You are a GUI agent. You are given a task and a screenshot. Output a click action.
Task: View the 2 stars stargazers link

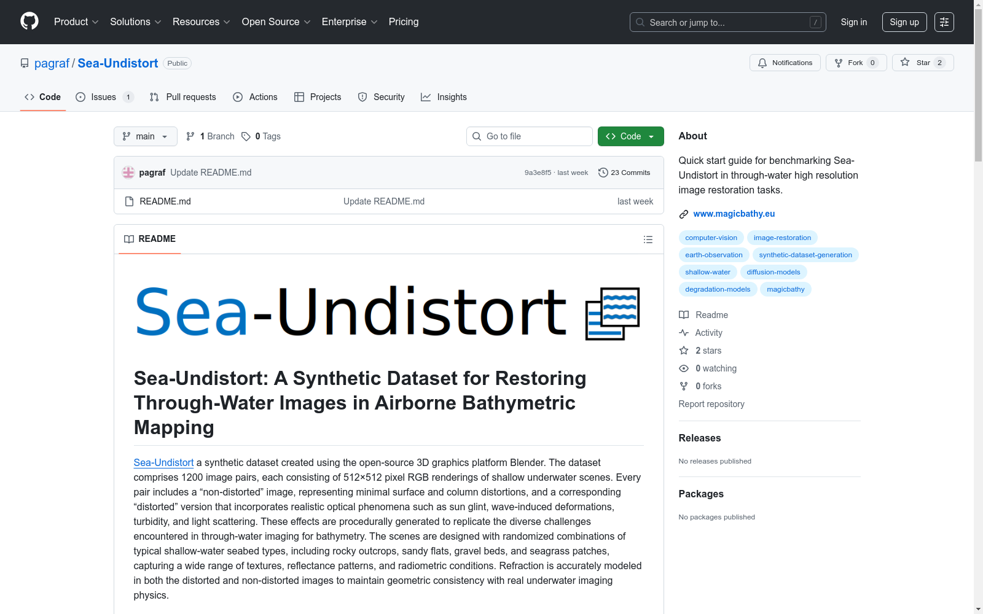[x=700, y=351]
